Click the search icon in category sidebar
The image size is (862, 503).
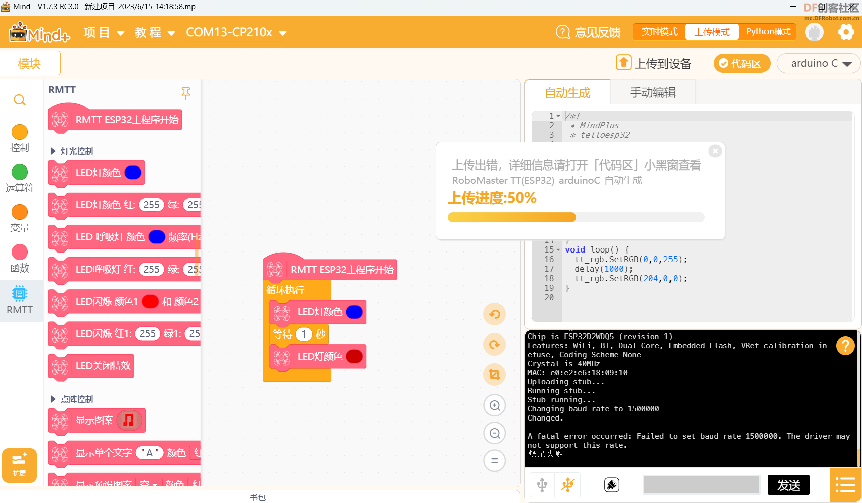20,100
